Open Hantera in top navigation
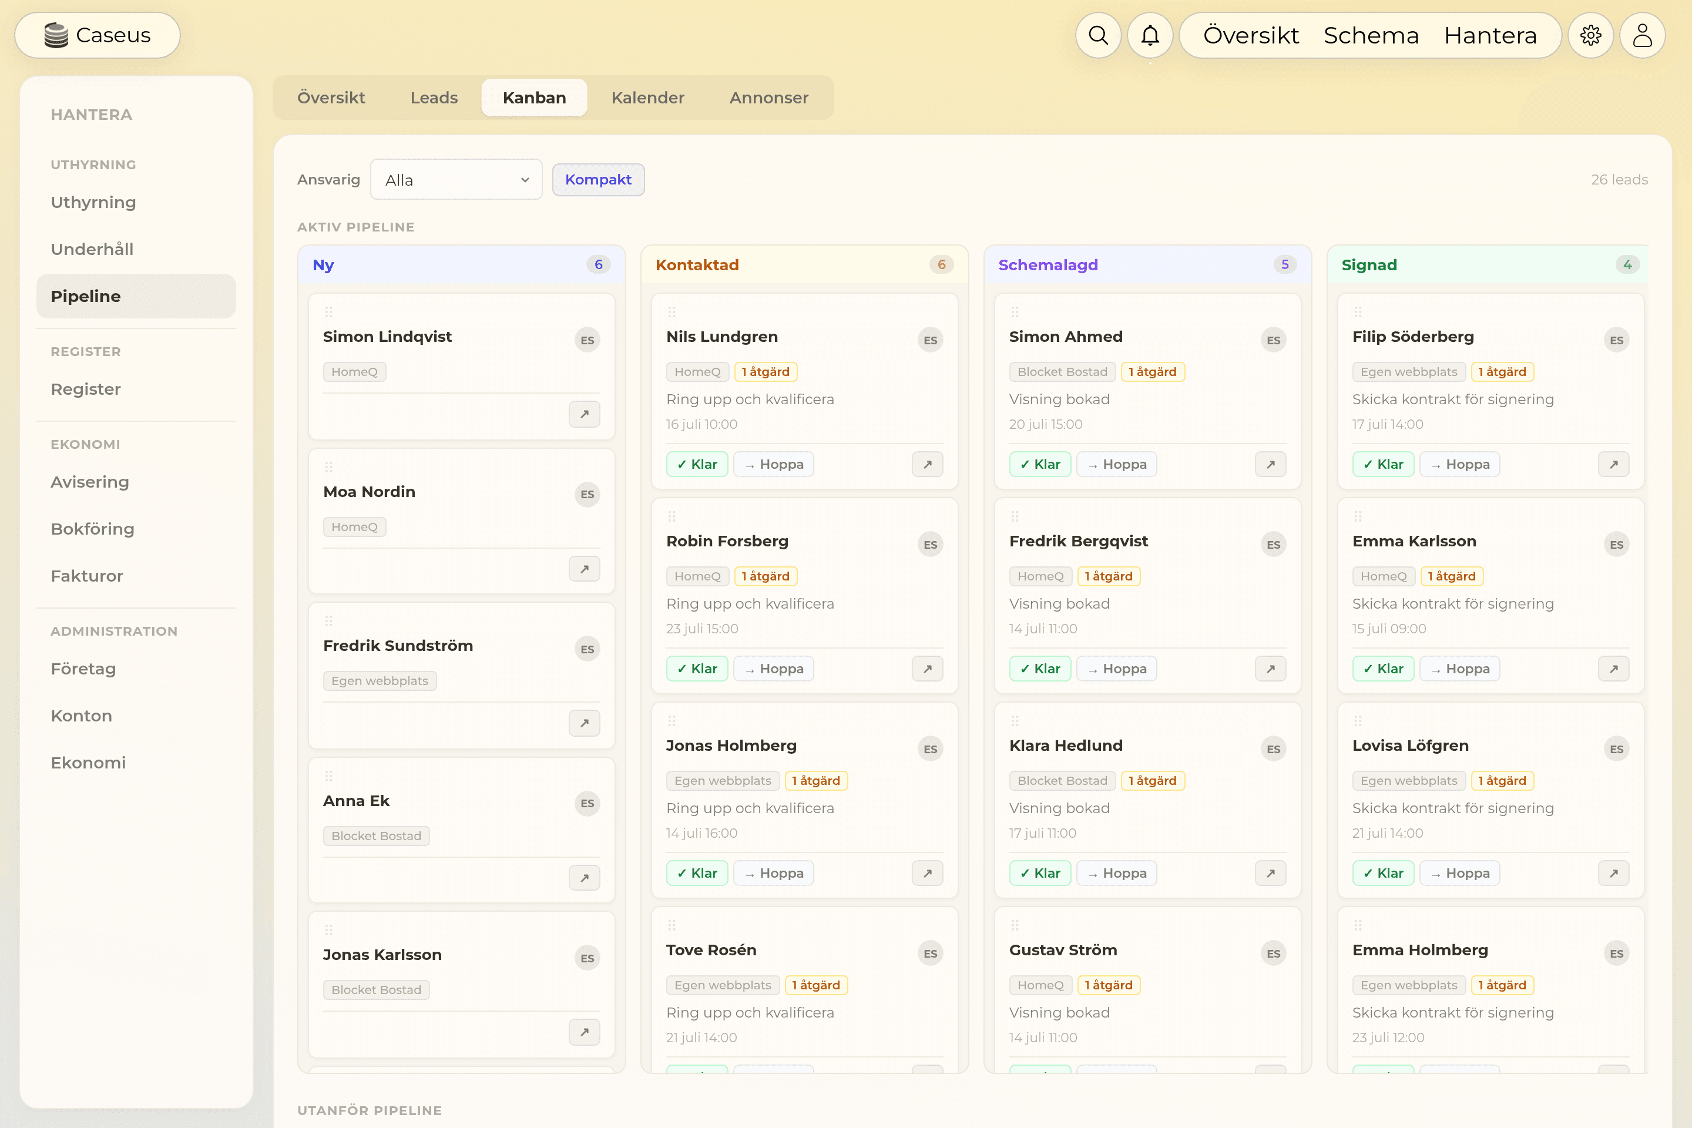The width and height of the screenshot is (1692, 1128). tap(1490, 35)
